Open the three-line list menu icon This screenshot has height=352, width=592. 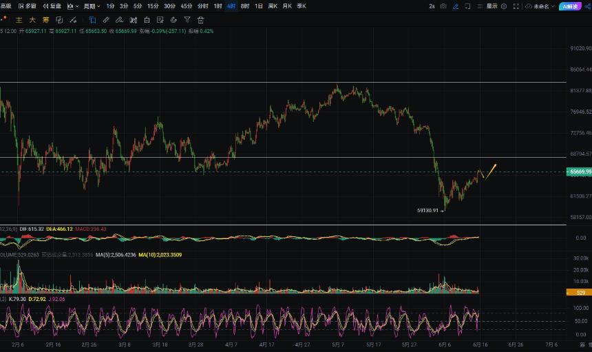tap(480, 6)
